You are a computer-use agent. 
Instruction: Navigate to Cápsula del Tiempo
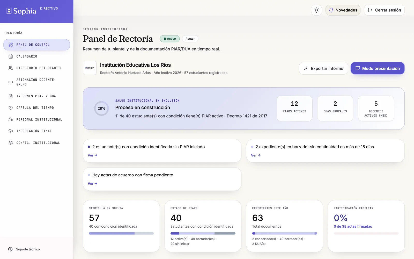36,107
